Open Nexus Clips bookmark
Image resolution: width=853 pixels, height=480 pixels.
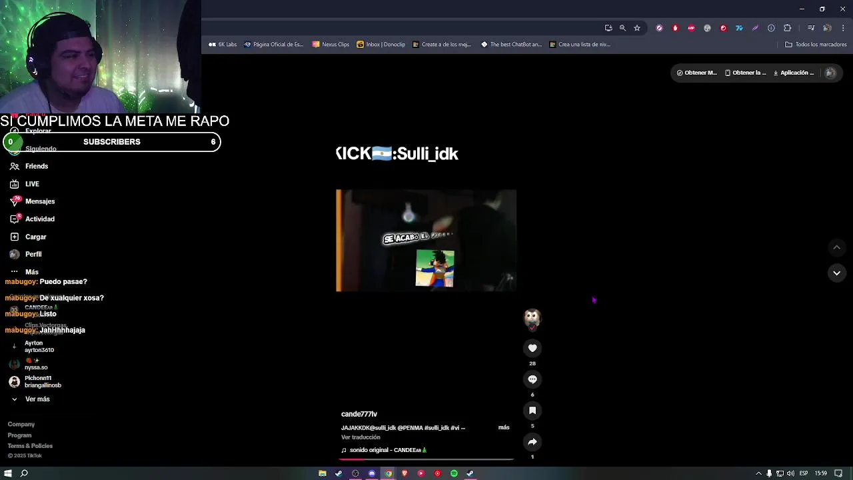(x=331, y=45)
